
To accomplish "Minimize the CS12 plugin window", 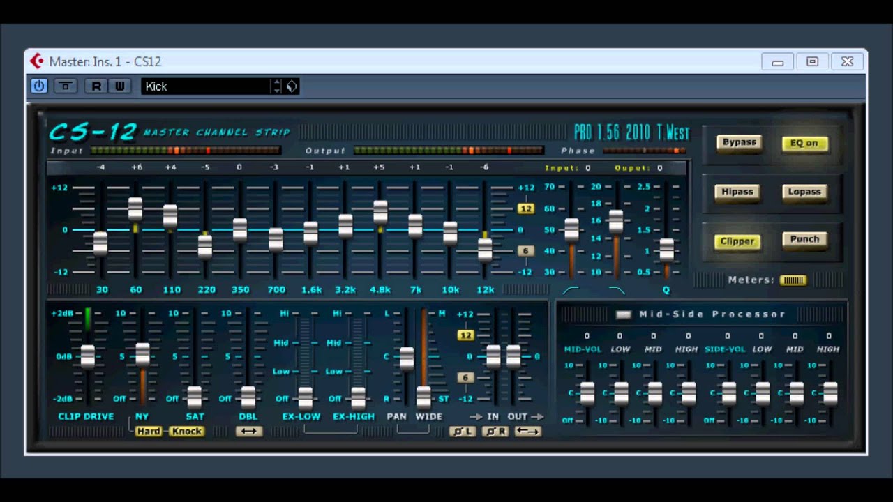I will point(777,61).
